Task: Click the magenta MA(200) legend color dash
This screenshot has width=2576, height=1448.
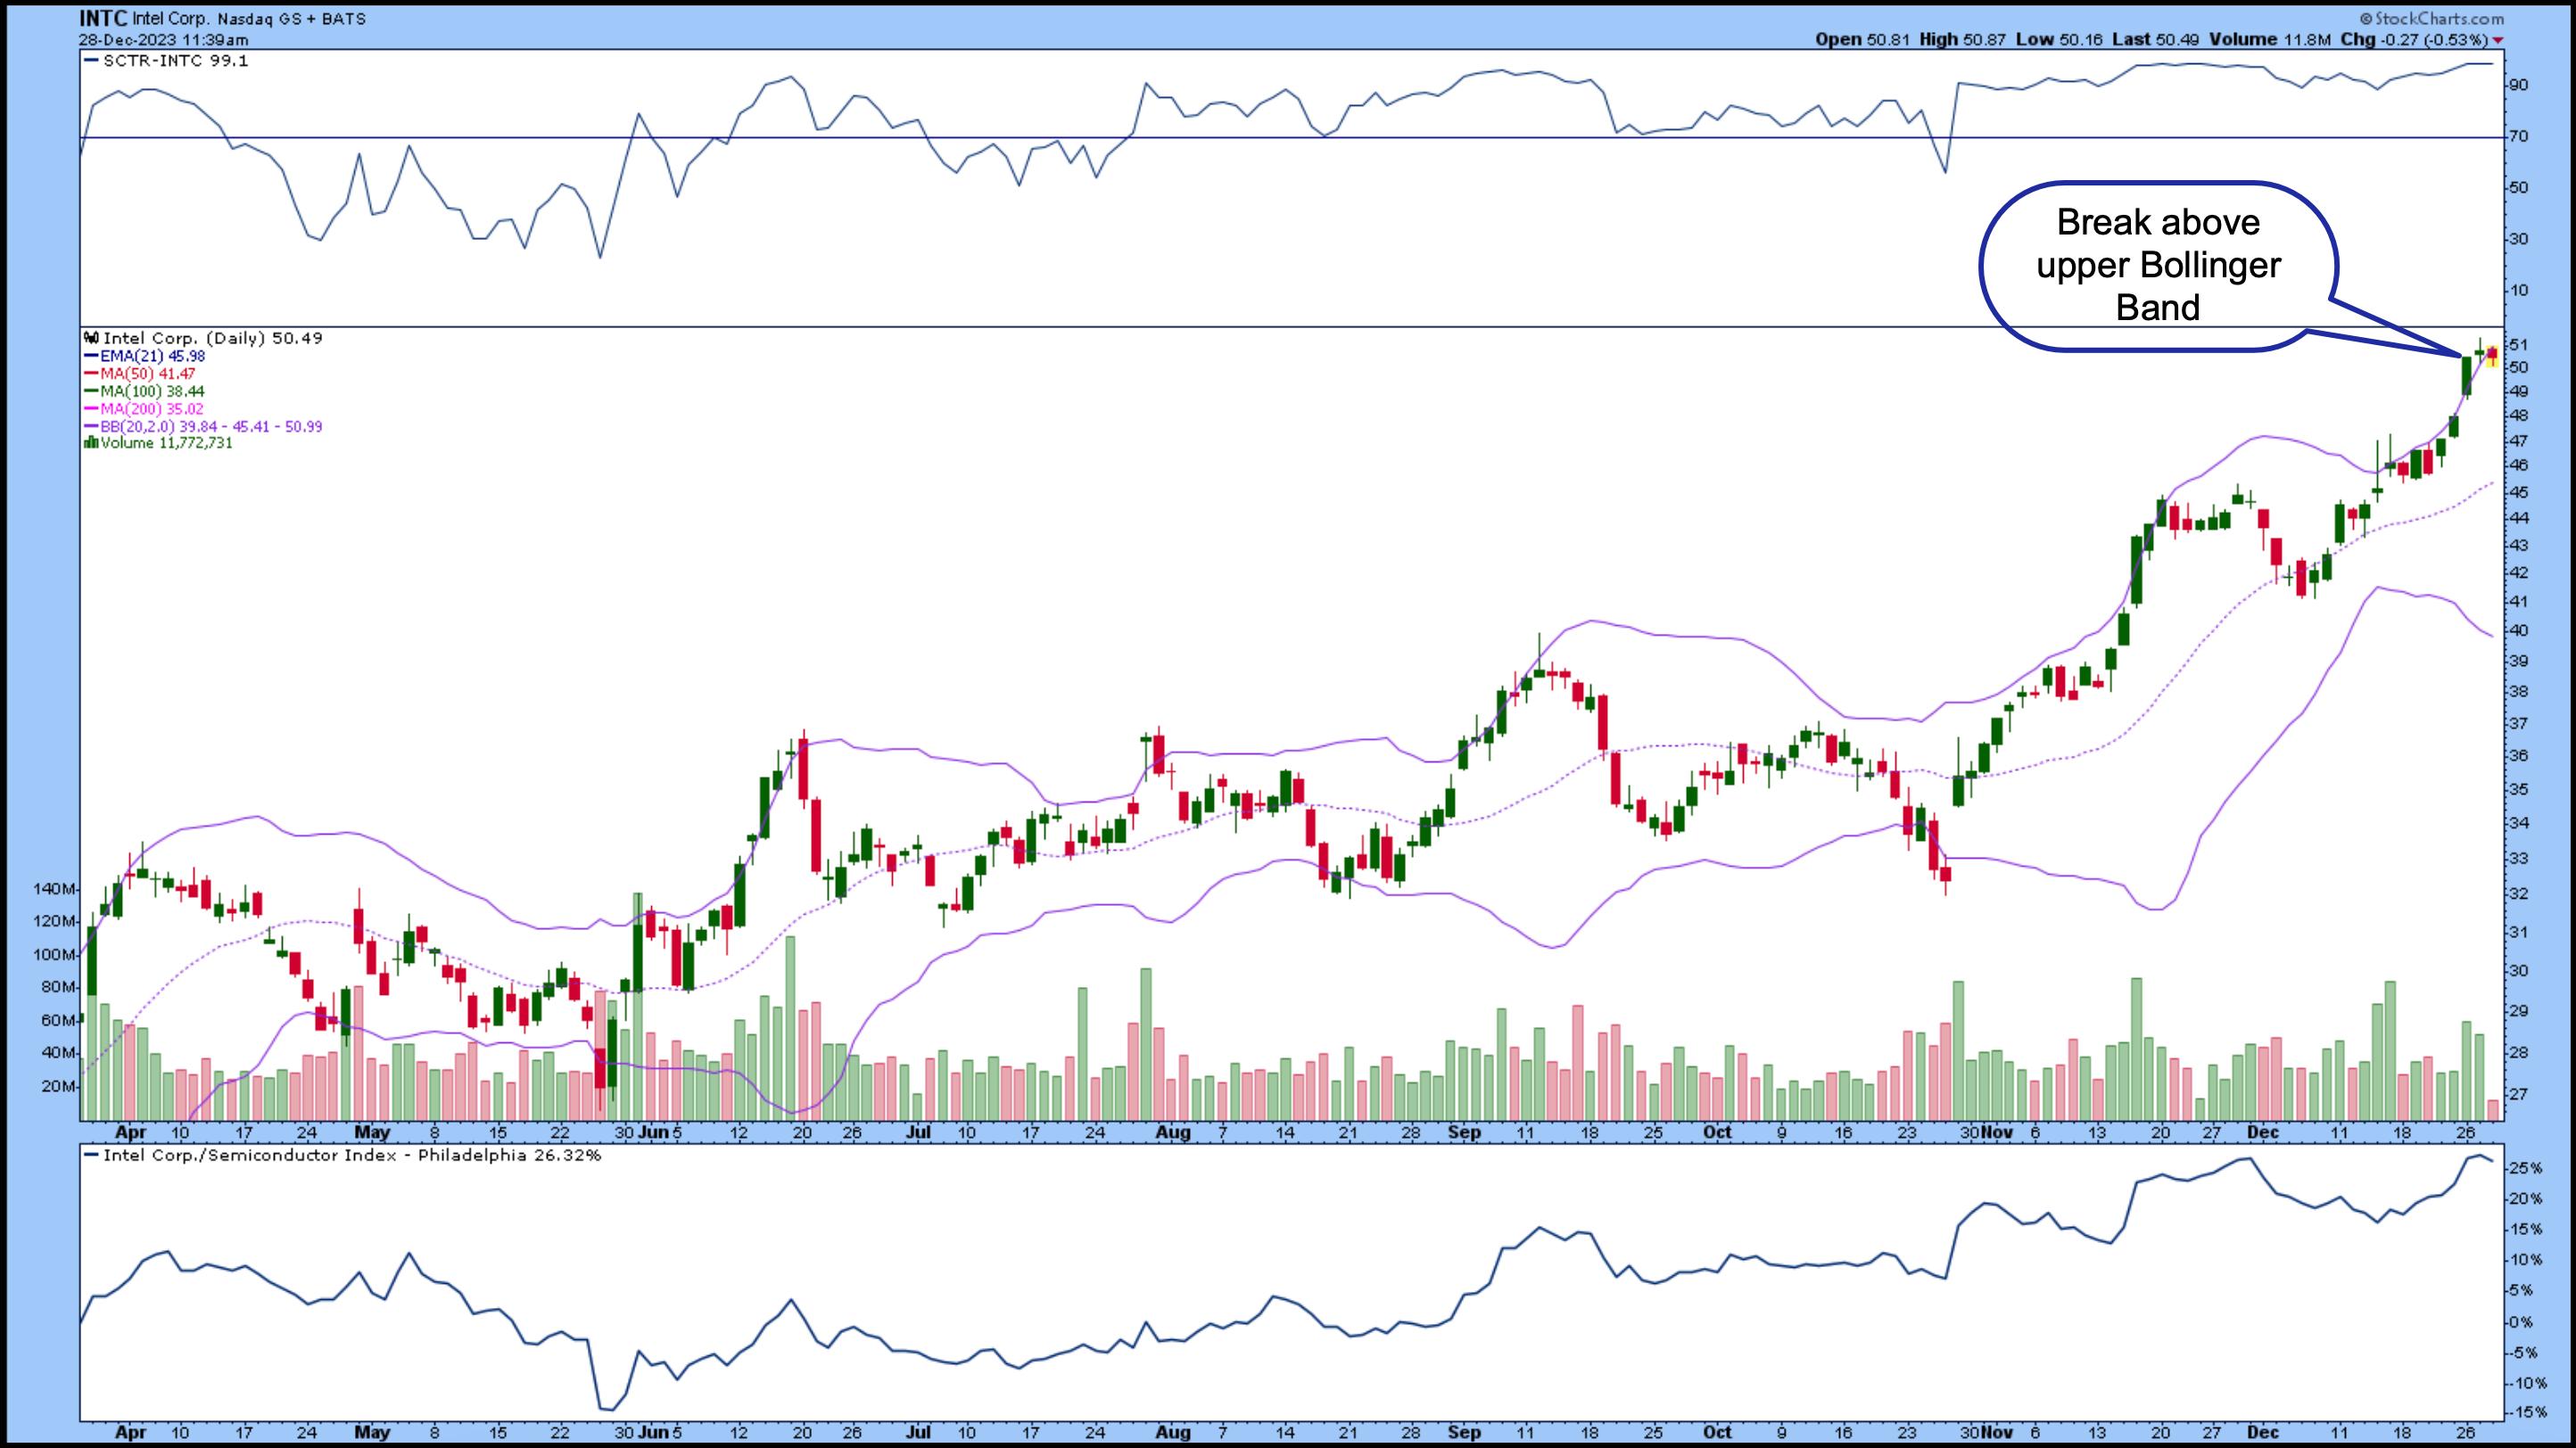Action: pos(91,408)
